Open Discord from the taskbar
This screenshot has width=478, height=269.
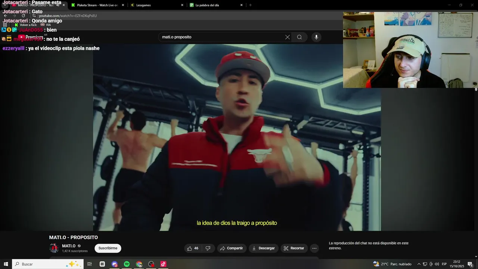(115, 264)
